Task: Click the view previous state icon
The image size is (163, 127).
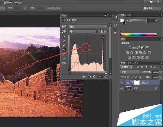Action: coord(89,77)
